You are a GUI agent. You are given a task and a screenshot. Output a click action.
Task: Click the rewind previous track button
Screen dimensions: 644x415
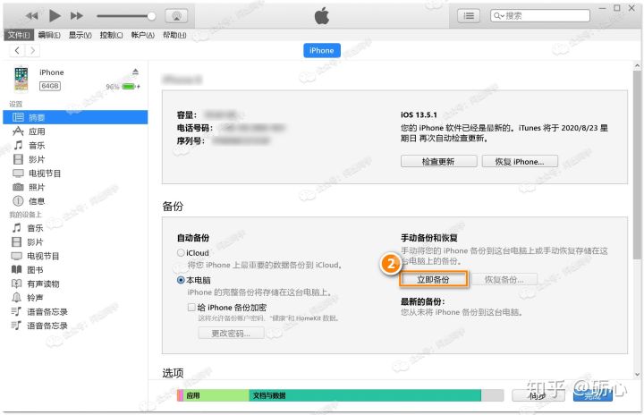tap(31, 16)
